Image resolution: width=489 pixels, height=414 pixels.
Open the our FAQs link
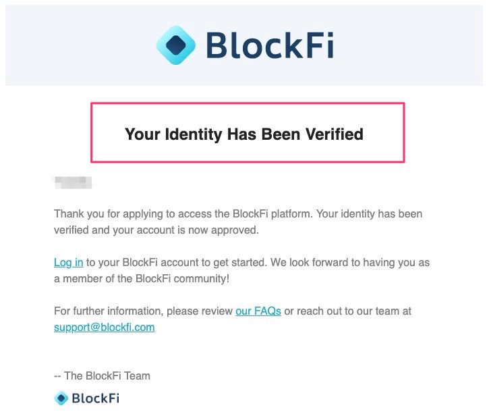click(258, 311)
